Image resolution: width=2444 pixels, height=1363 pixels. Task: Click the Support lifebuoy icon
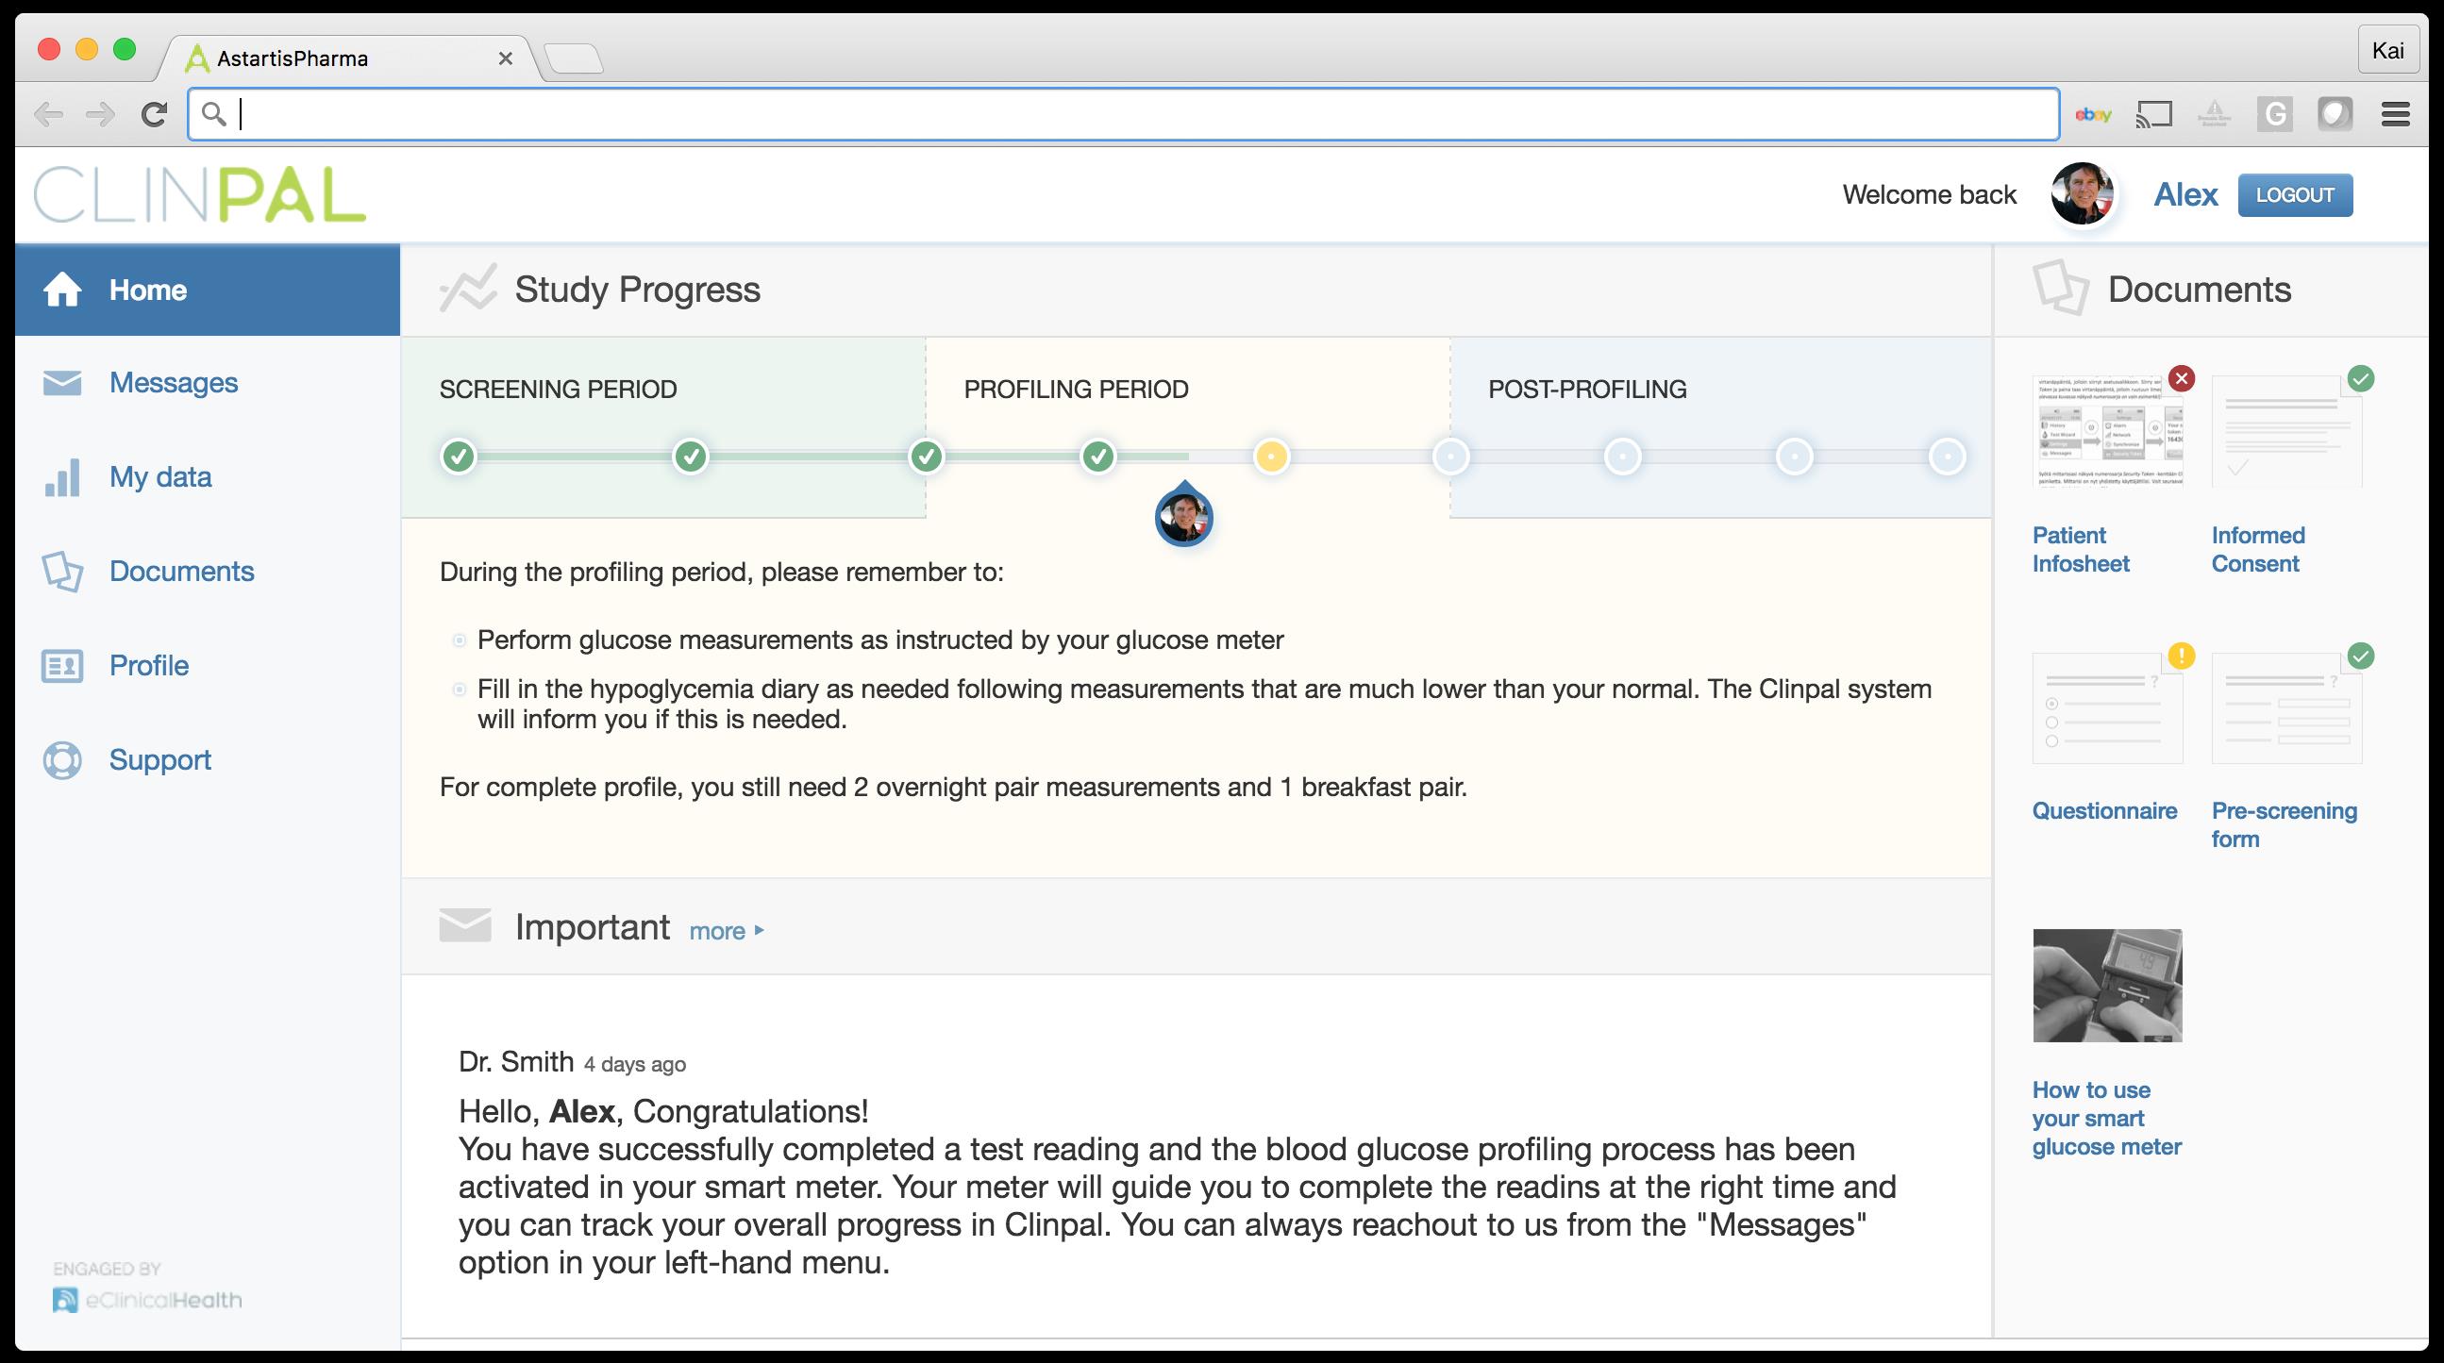coord(62,759)
